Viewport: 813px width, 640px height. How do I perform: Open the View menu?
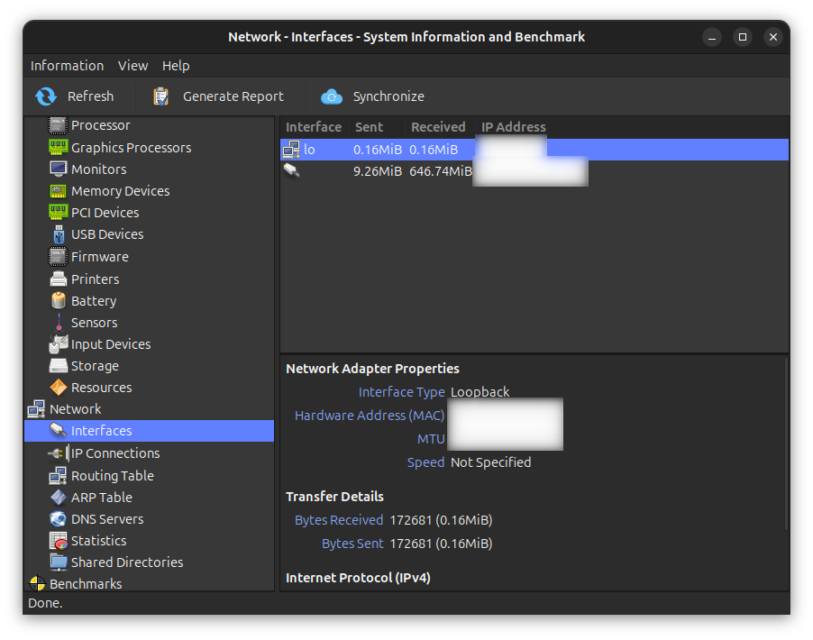pos(132,65)
